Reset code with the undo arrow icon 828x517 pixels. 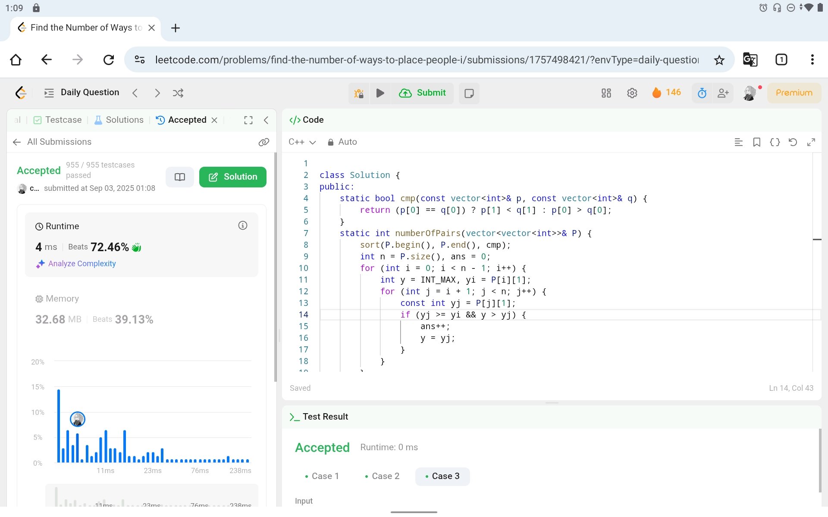pyautogui.click(x=793, y=142)
